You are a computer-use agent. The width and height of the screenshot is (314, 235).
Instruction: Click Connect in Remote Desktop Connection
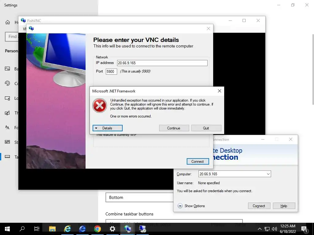[x=259, y=206]
